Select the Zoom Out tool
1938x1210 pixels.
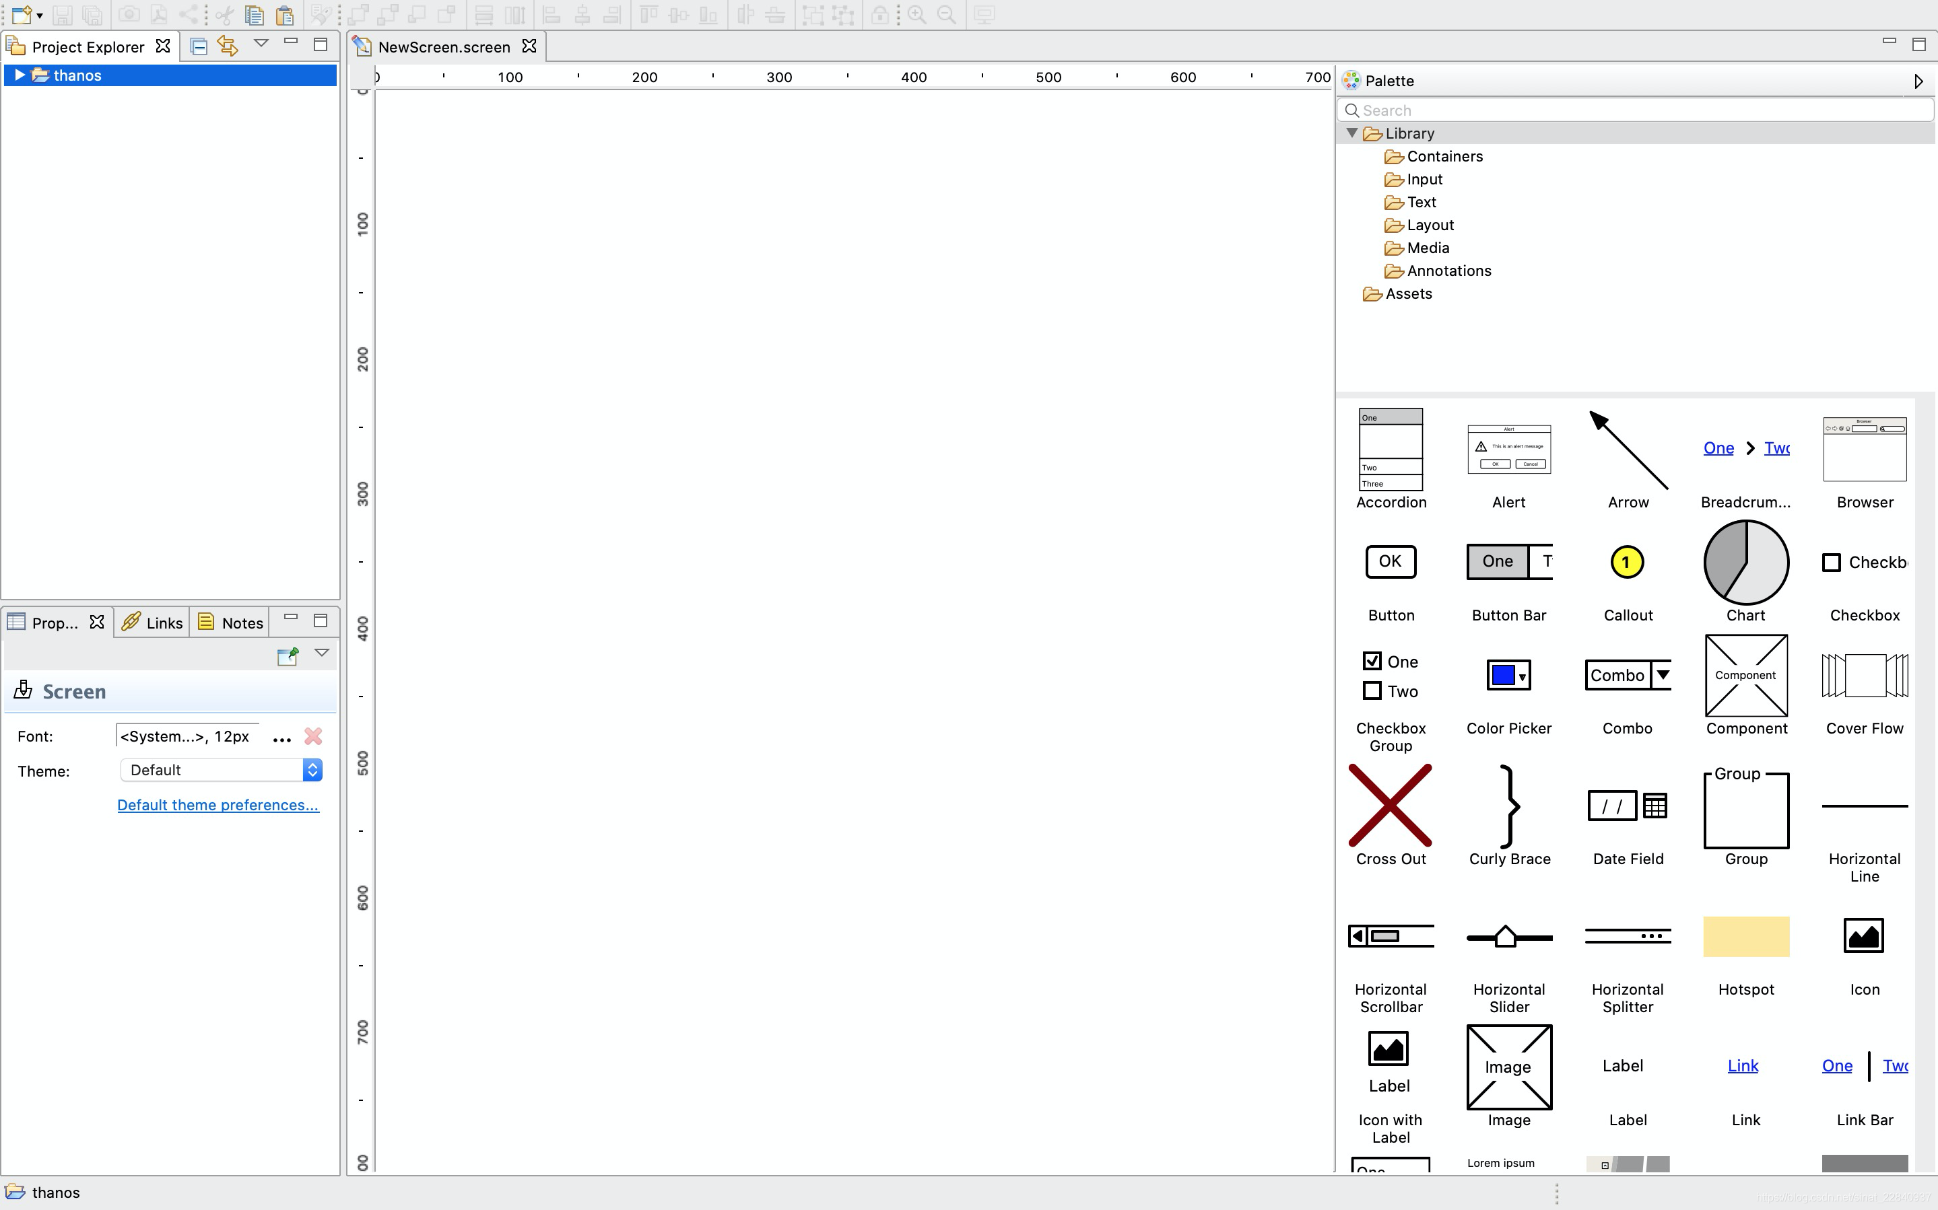click(x=947, y=14)
